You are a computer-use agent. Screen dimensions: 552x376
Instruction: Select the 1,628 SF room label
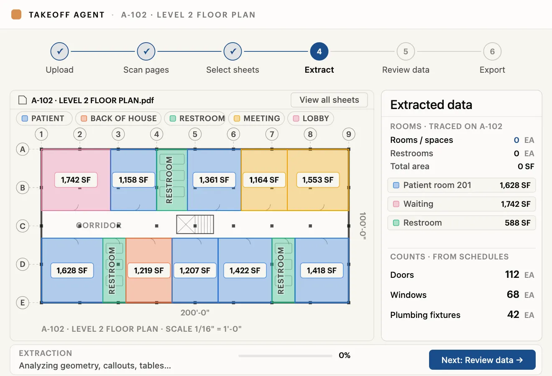72,271
